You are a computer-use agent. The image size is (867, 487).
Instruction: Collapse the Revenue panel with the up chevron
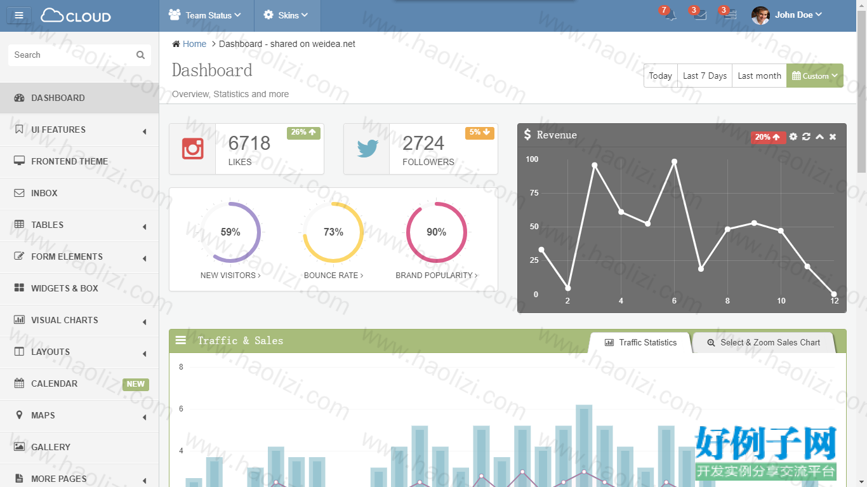click(x=819, y=137)
